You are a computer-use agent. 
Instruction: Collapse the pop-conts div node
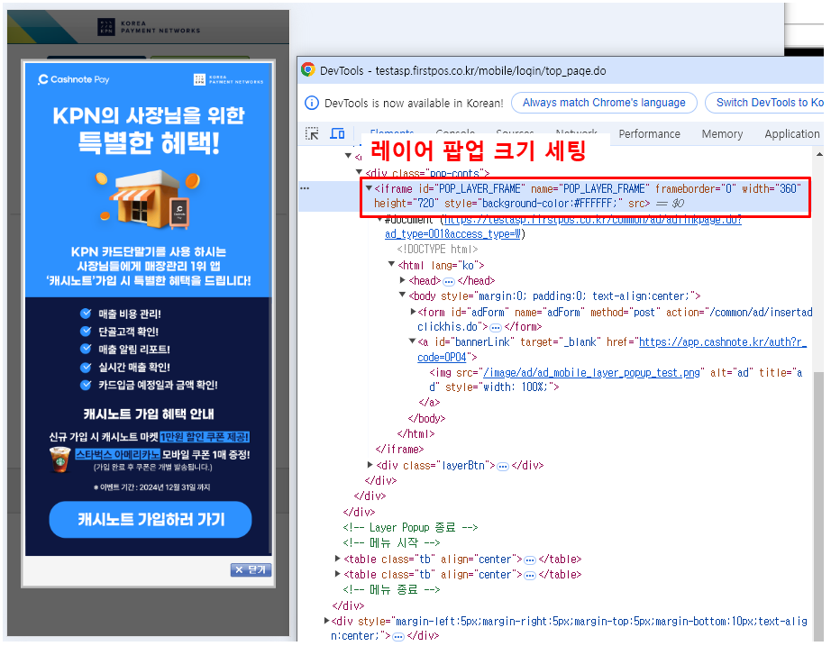pos(359,172)
